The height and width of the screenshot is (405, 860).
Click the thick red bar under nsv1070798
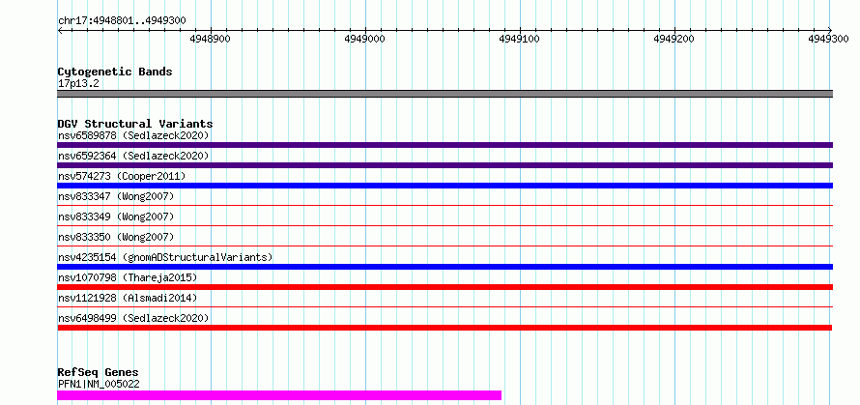[x=444, y=287]
